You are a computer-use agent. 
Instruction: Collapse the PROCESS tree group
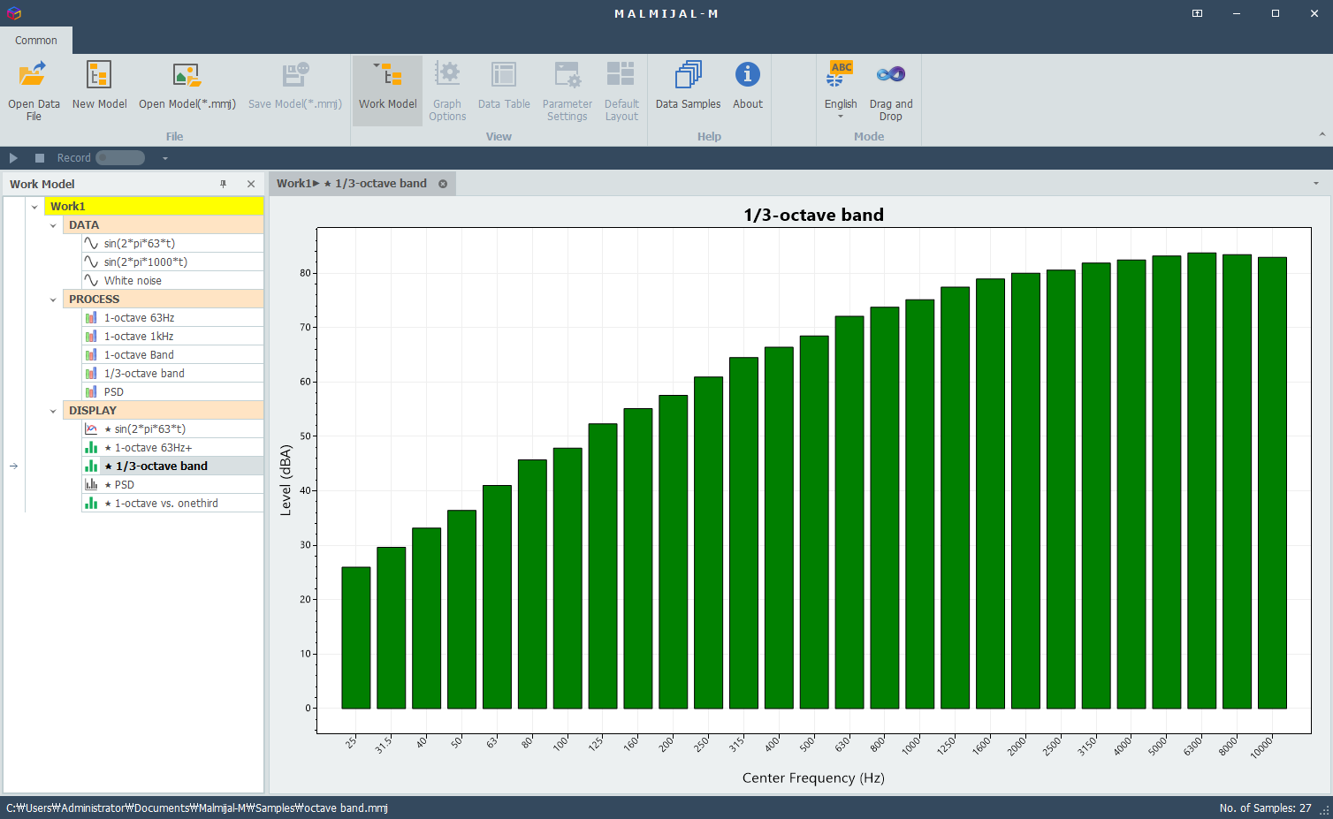pos(53,300)
